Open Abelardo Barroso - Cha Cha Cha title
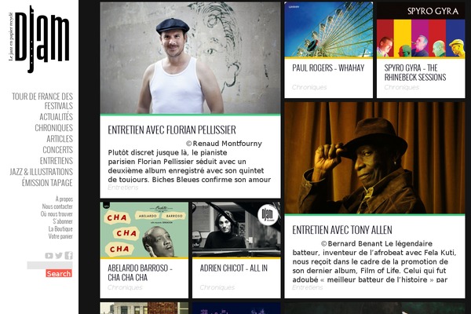 point(140,272)
